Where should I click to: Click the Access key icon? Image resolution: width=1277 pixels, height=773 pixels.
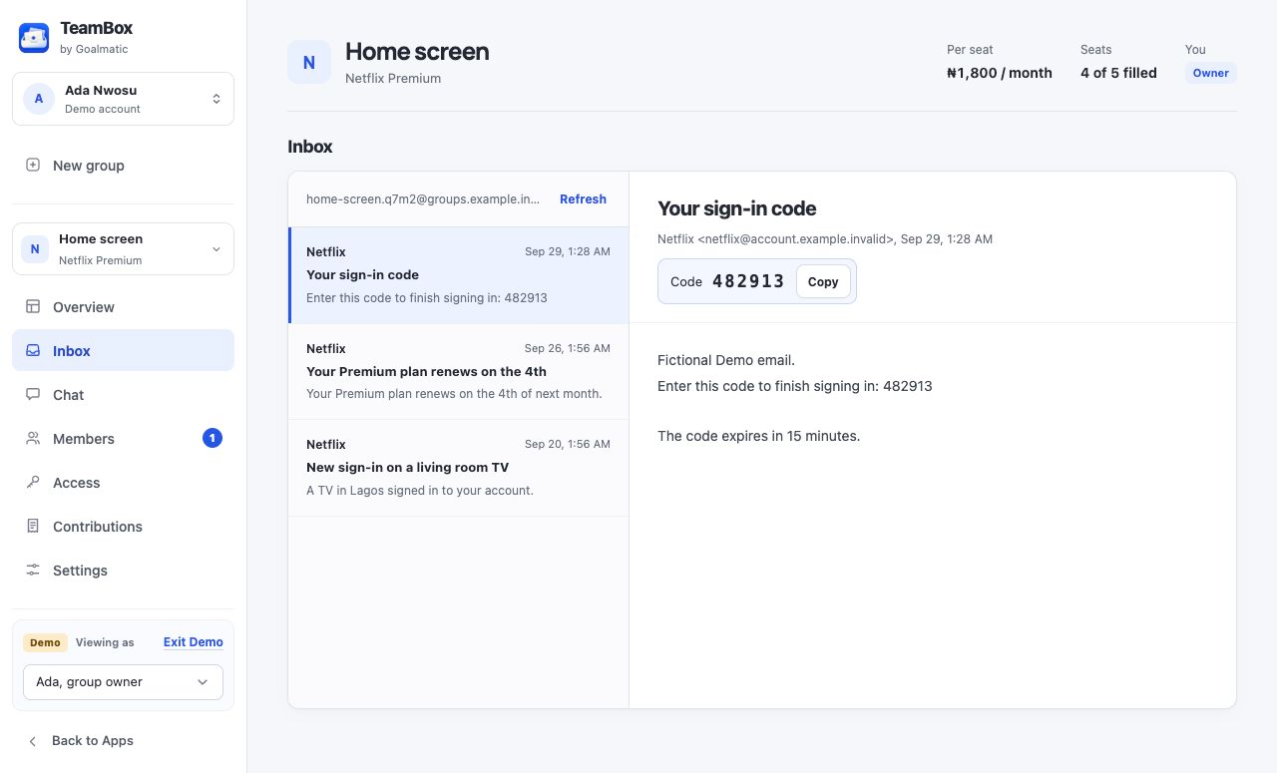(x=33, y=482)
